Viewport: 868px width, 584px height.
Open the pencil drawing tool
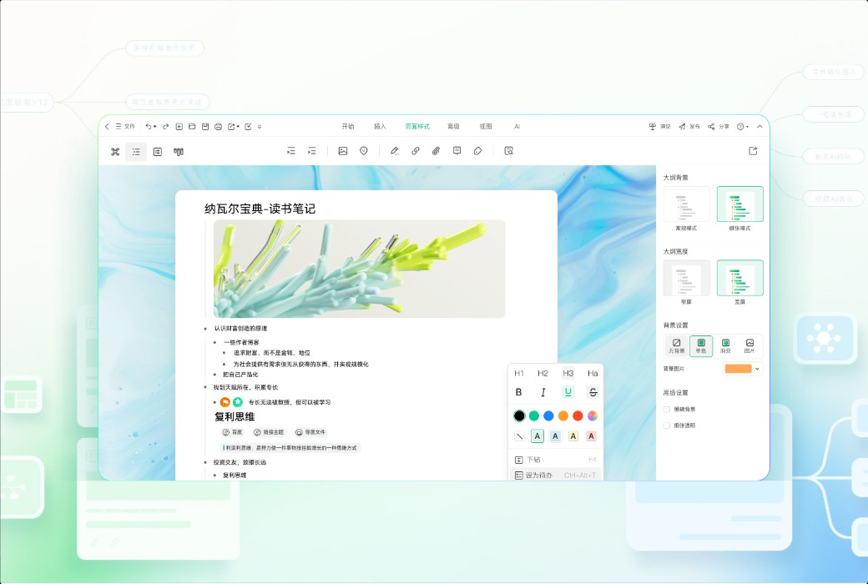coord(394,151)
